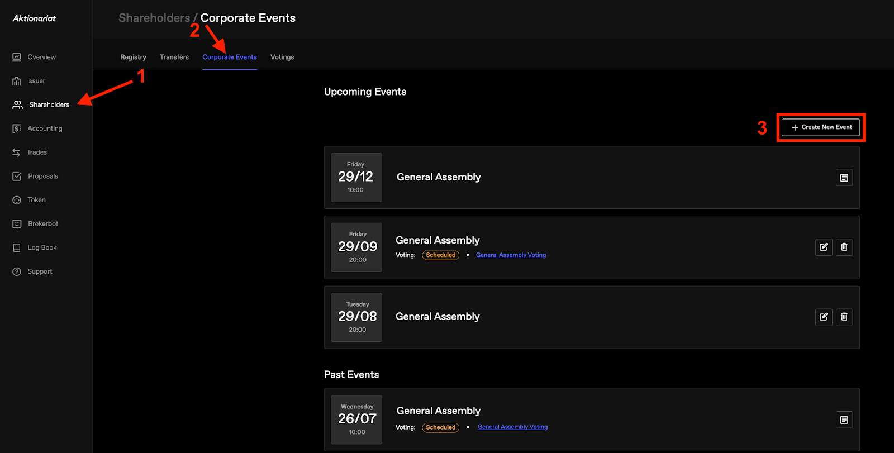Click the edit icon for the 29/08 General Assembly
The width and height of the screenshot is (894, 453).
pyautogui.click(x=824, y=317)
